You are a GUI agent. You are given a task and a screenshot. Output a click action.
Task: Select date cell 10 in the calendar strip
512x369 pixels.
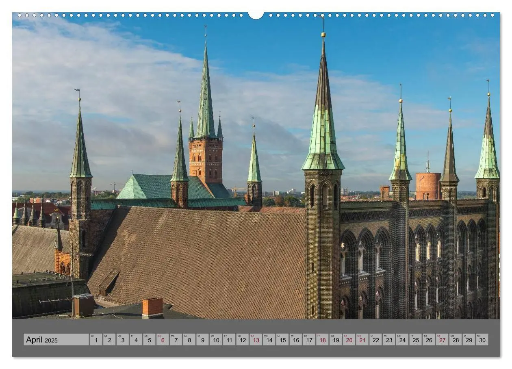[x=216, y=340]
